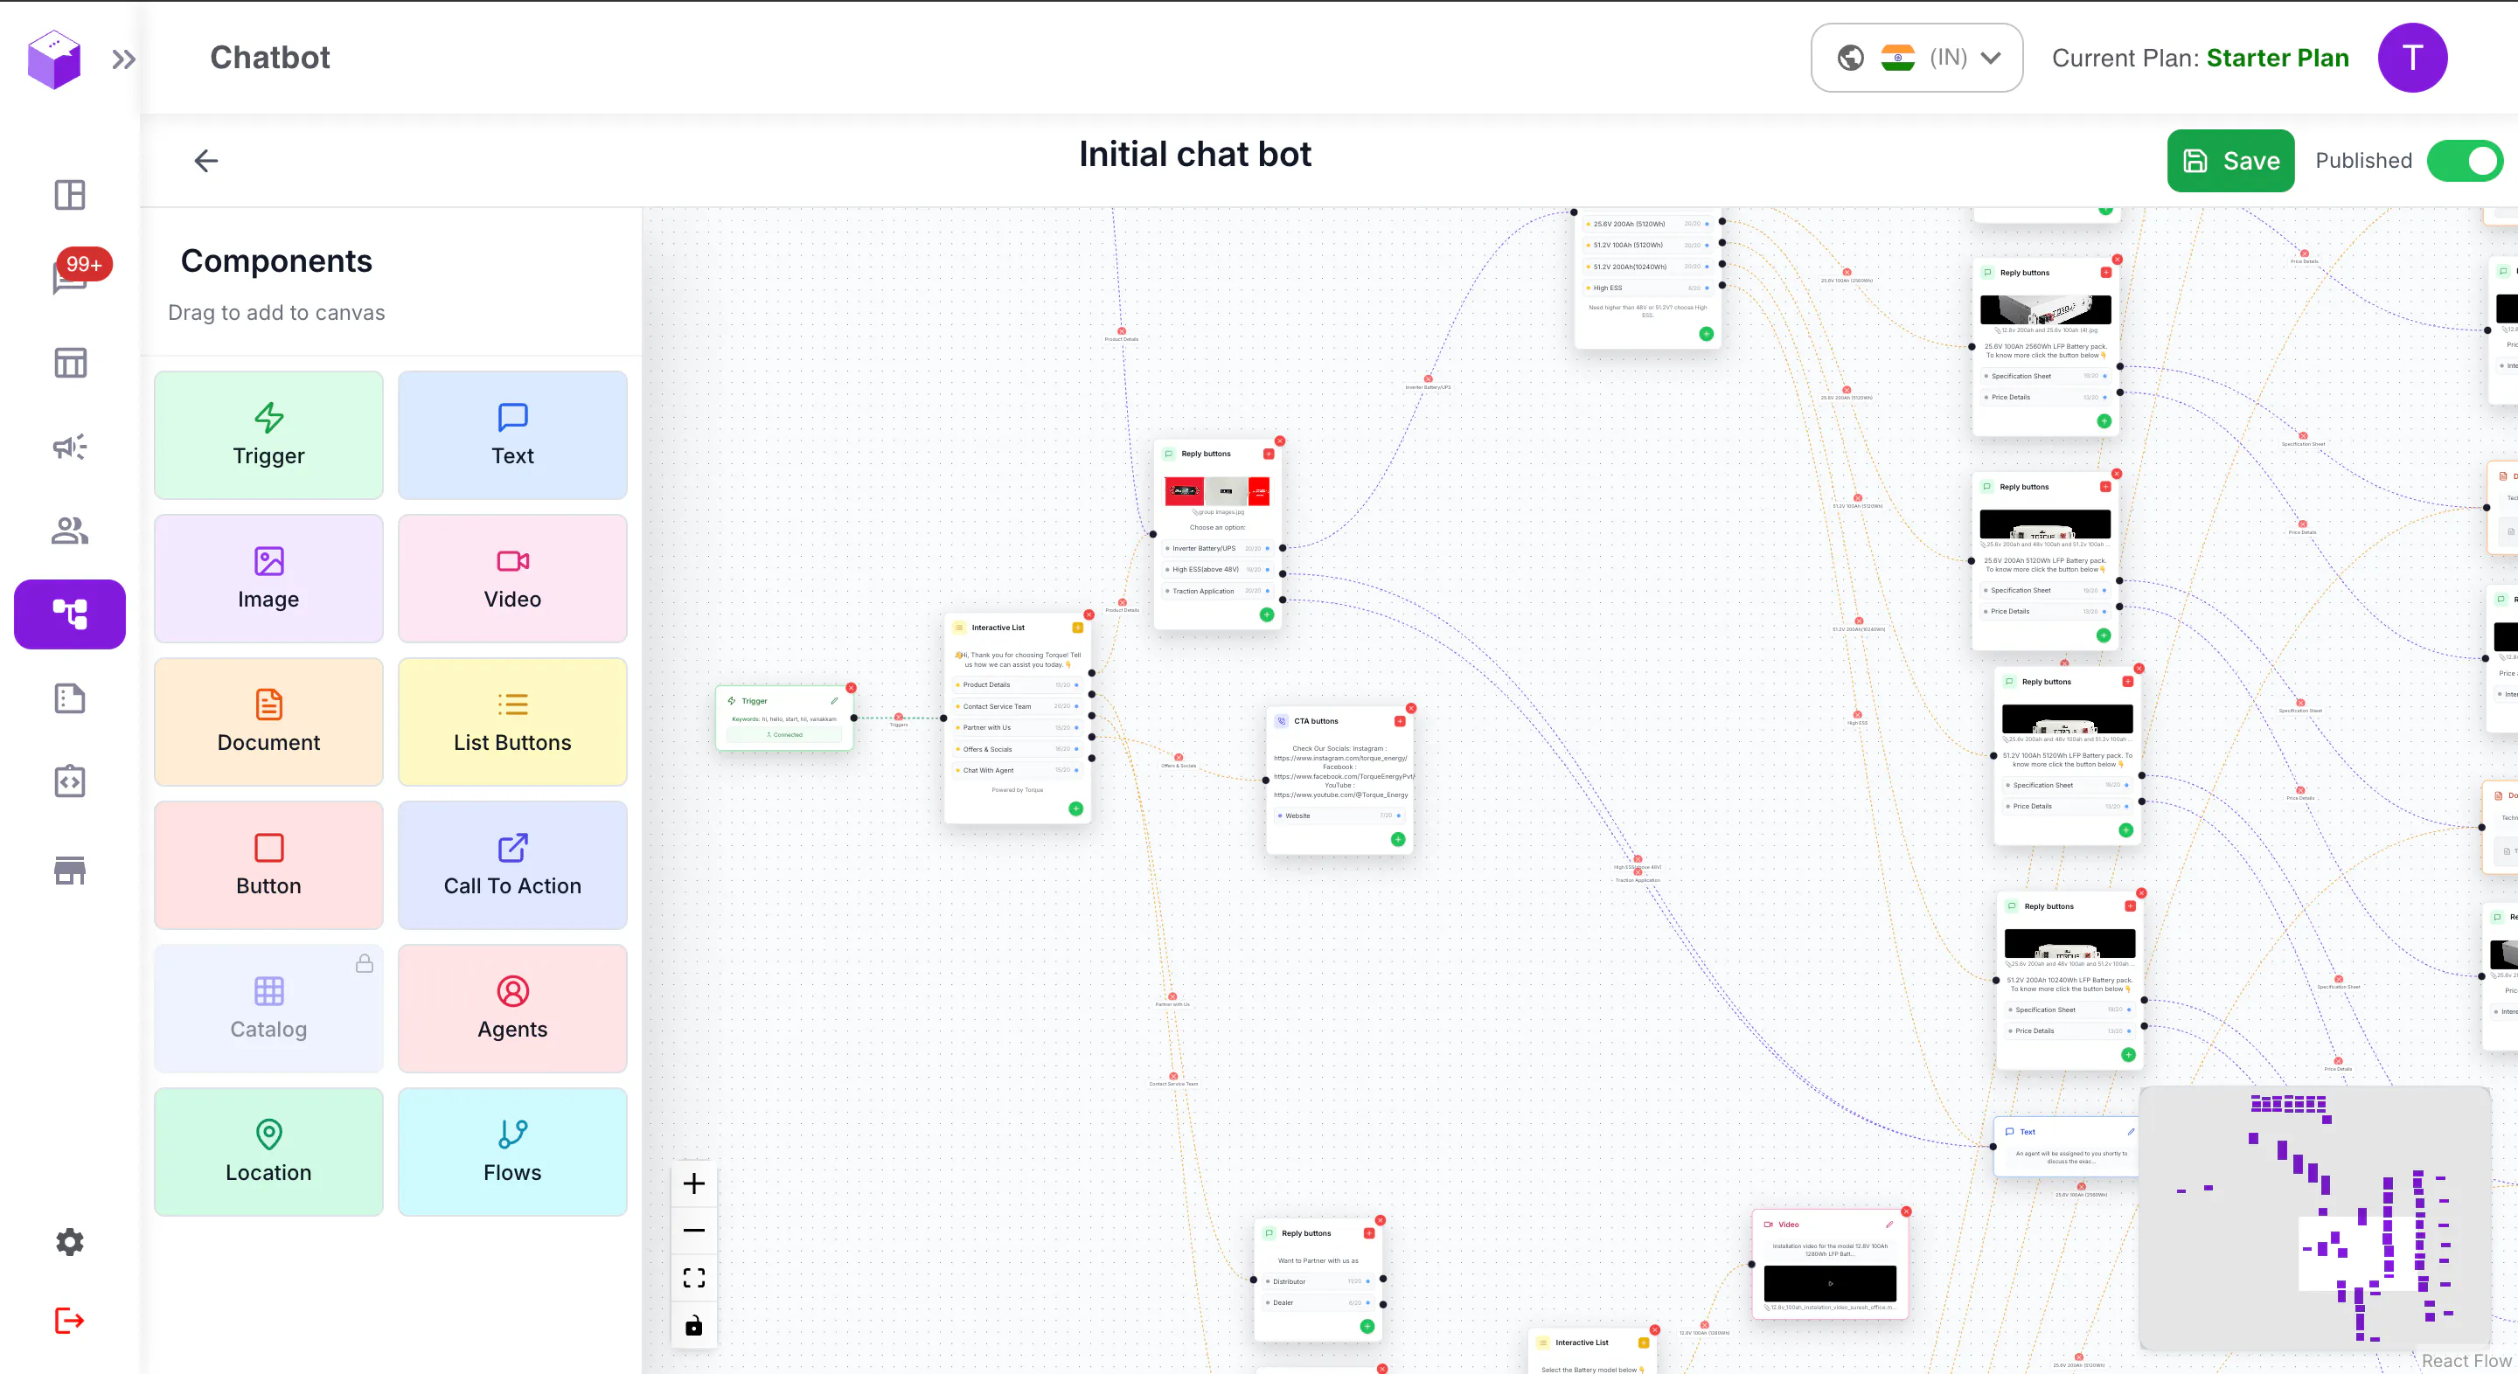2518x1374 pixels.
Task: Click the red logout icon
Action: [69, 1322]
